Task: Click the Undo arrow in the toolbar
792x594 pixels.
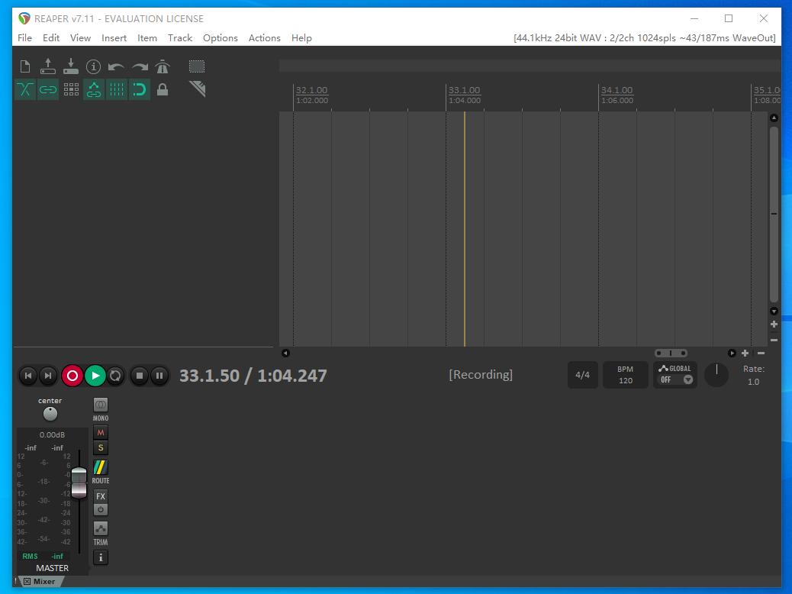Action: click(x=116, y=66)
